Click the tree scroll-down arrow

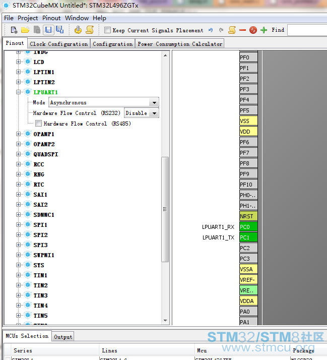click(165, 321)
